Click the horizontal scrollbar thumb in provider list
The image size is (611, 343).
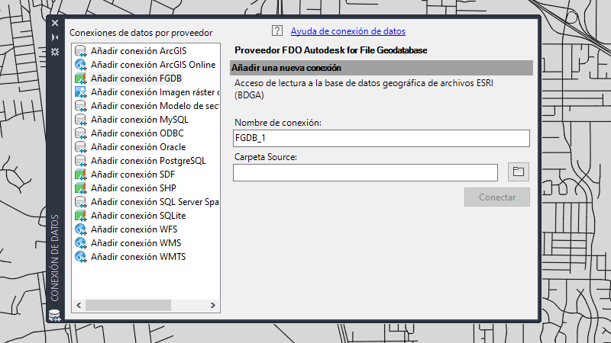click(x=128, y=306)
